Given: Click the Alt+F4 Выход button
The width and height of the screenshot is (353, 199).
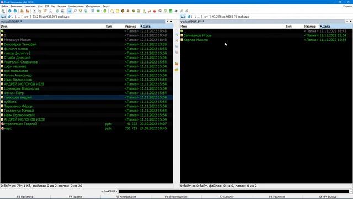Looking at the screenshot, I should [328, 197].
